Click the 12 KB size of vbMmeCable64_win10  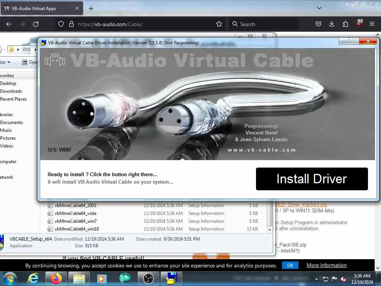pyautogui.click(x=252, y=229)
